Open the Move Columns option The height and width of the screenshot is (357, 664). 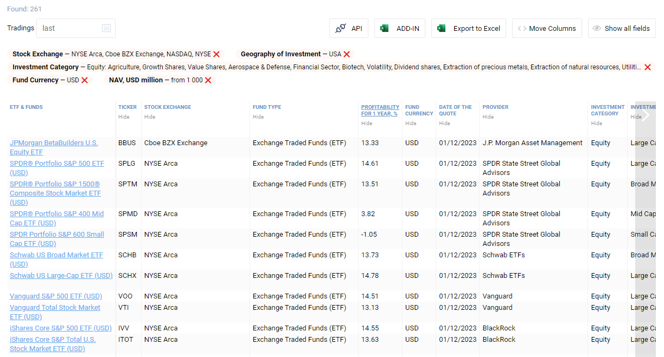[x=547, y=28]
